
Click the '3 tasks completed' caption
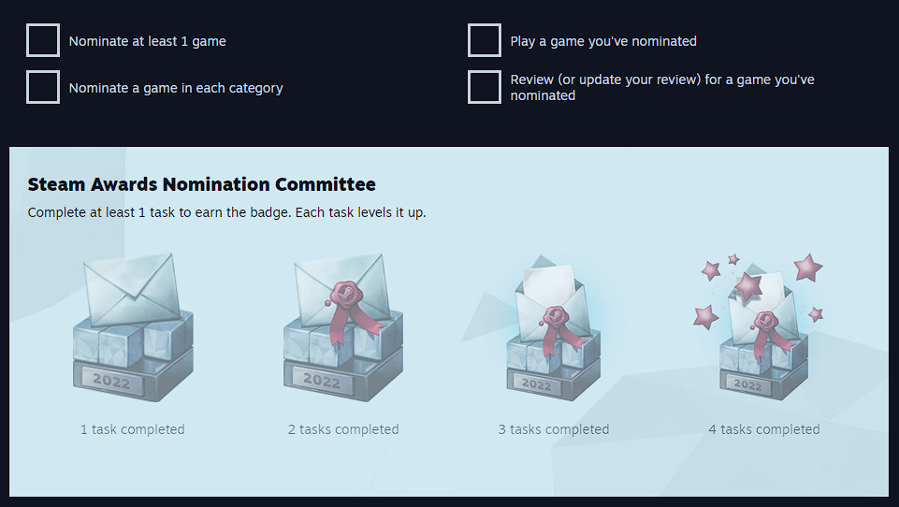tap(554, 429)
